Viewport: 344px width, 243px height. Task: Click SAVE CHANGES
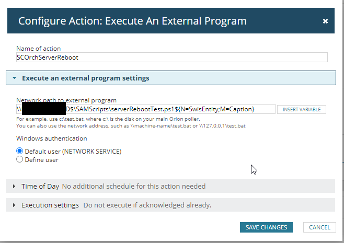click(x=266, y=227)
